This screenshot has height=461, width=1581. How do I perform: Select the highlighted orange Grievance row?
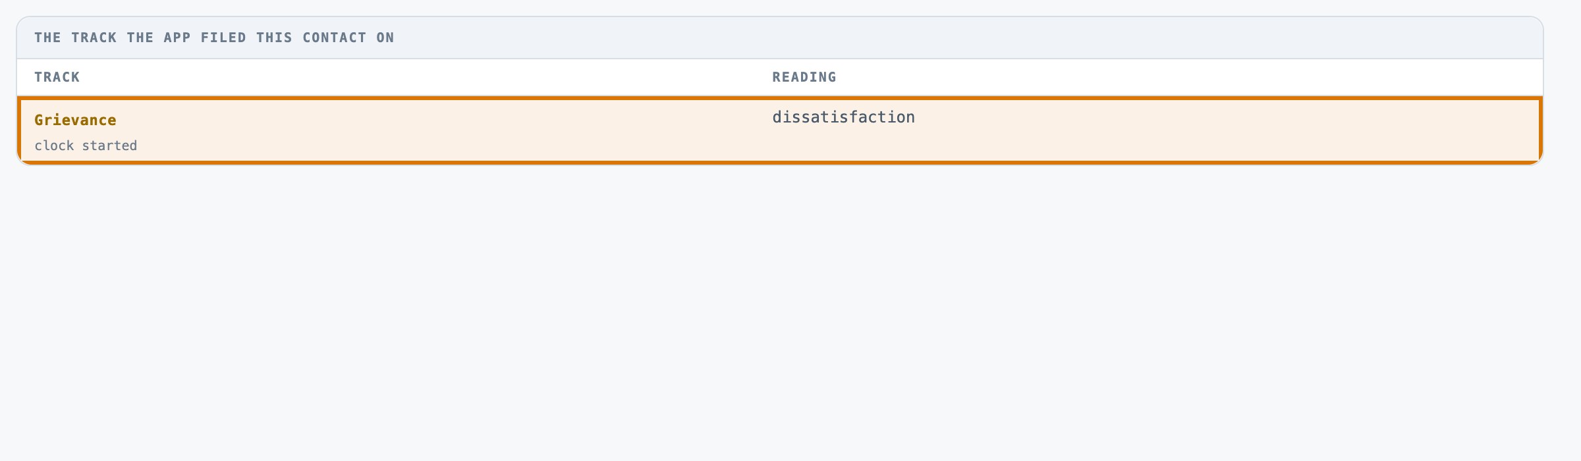click(x=780, y=130)
